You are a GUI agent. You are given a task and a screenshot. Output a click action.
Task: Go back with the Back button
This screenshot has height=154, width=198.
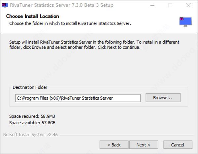click(114, 145)
